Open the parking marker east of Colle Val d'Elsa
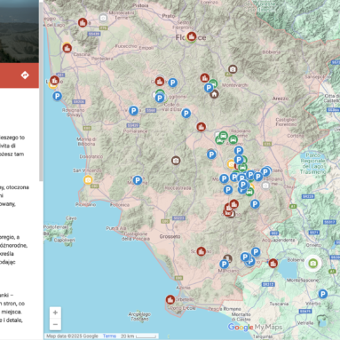 [x=186, y=113]
